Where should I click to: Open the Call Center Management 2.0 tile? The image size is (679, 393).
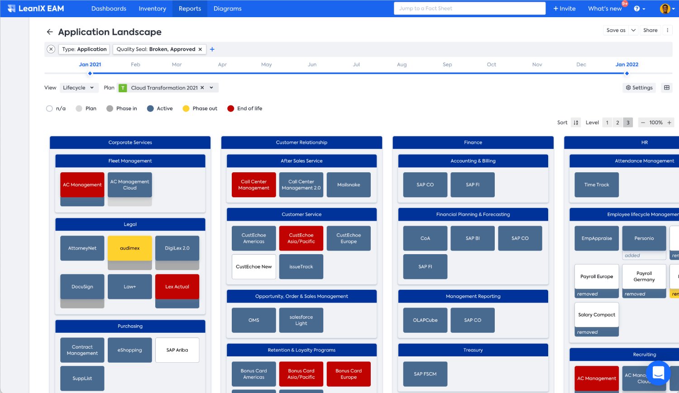pyautogui.click(x=301, y=185)
